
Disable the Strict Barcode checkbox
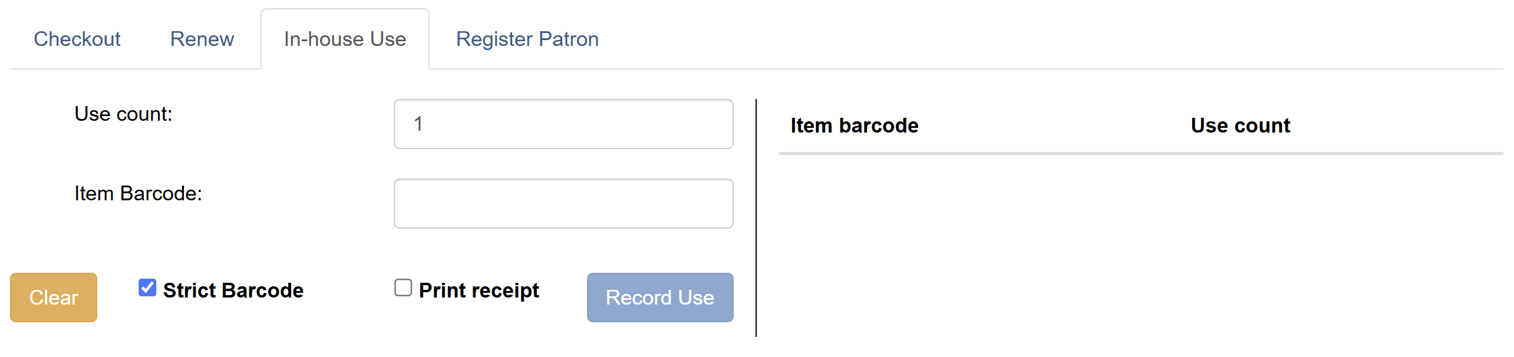click(x=146, y=288)
